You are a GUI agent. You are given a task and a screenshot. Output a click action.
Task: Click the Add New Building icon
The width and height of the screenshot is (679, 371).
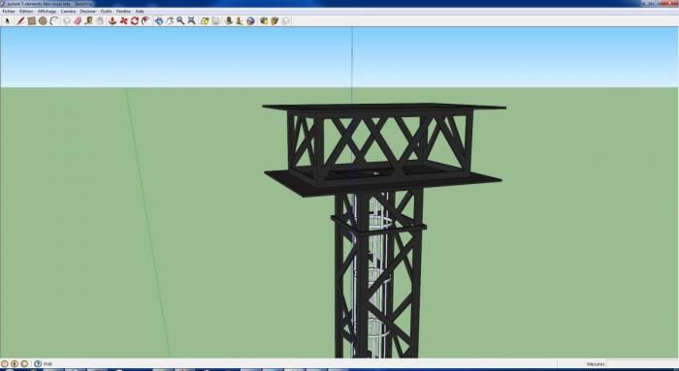pyautogui.click(x=229, y=20)
